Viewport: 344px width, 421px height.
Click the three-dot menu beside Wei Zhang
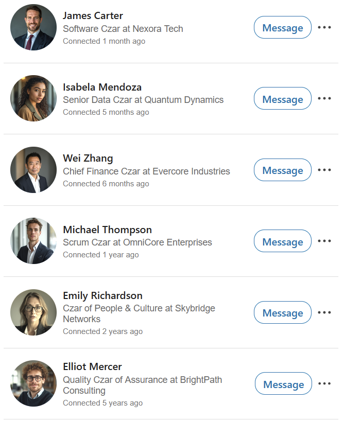[x=324, y=170]
